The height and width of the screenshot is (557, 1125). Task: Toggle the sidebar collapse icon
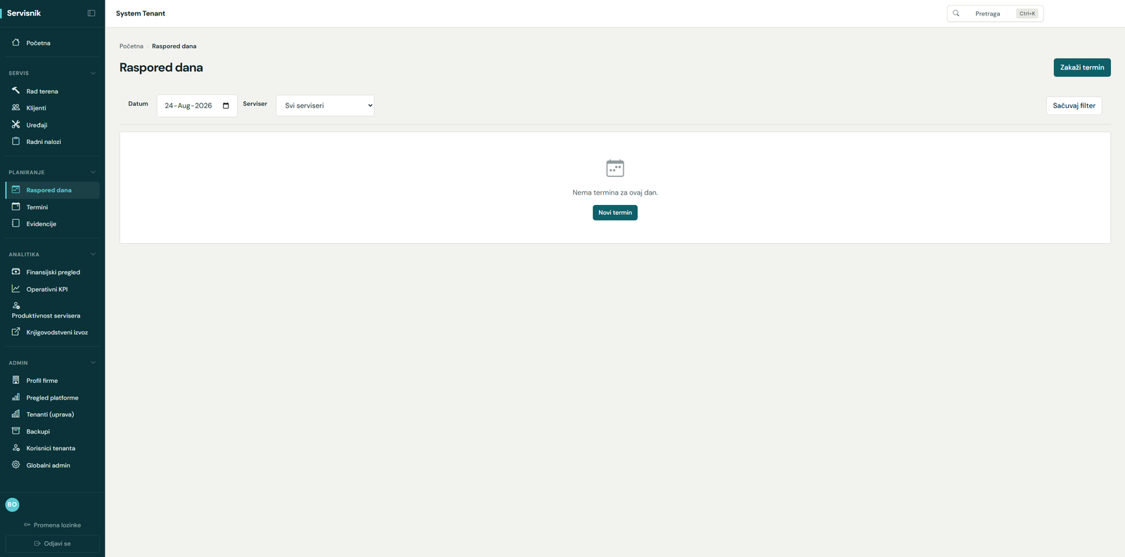click(x=91, y=13)
